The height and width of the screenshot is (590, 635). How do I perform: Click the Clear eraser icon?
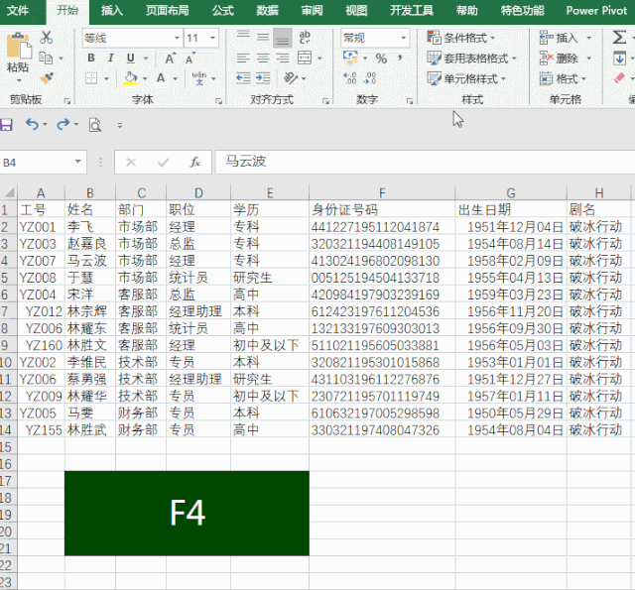(x=619, y=78)
